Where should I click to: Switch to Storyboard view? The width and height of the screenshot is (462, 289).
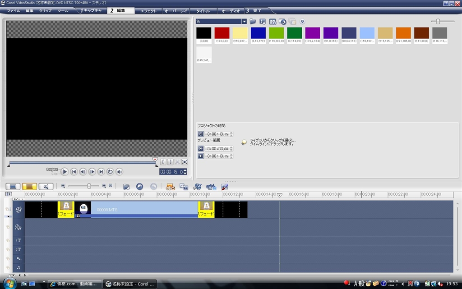pos(13,186)
